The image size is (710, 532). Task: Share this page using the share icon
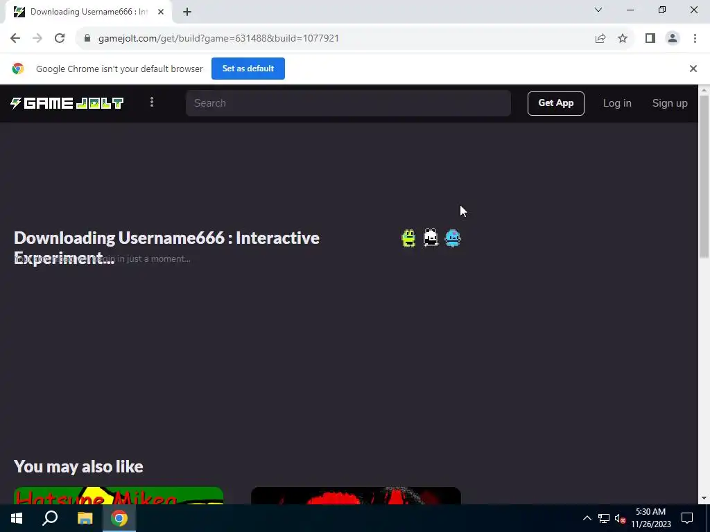600,39
